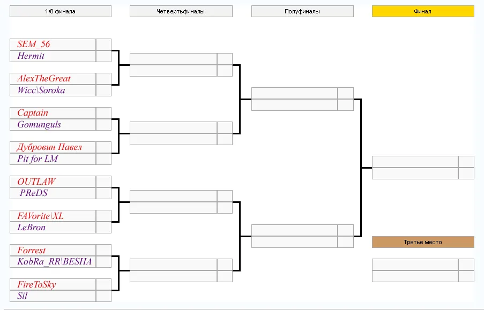Image resolution: width=484 pixels, height=310 pixels.
Task: Select the FireToSky player name
Action: tap(37, 284)
